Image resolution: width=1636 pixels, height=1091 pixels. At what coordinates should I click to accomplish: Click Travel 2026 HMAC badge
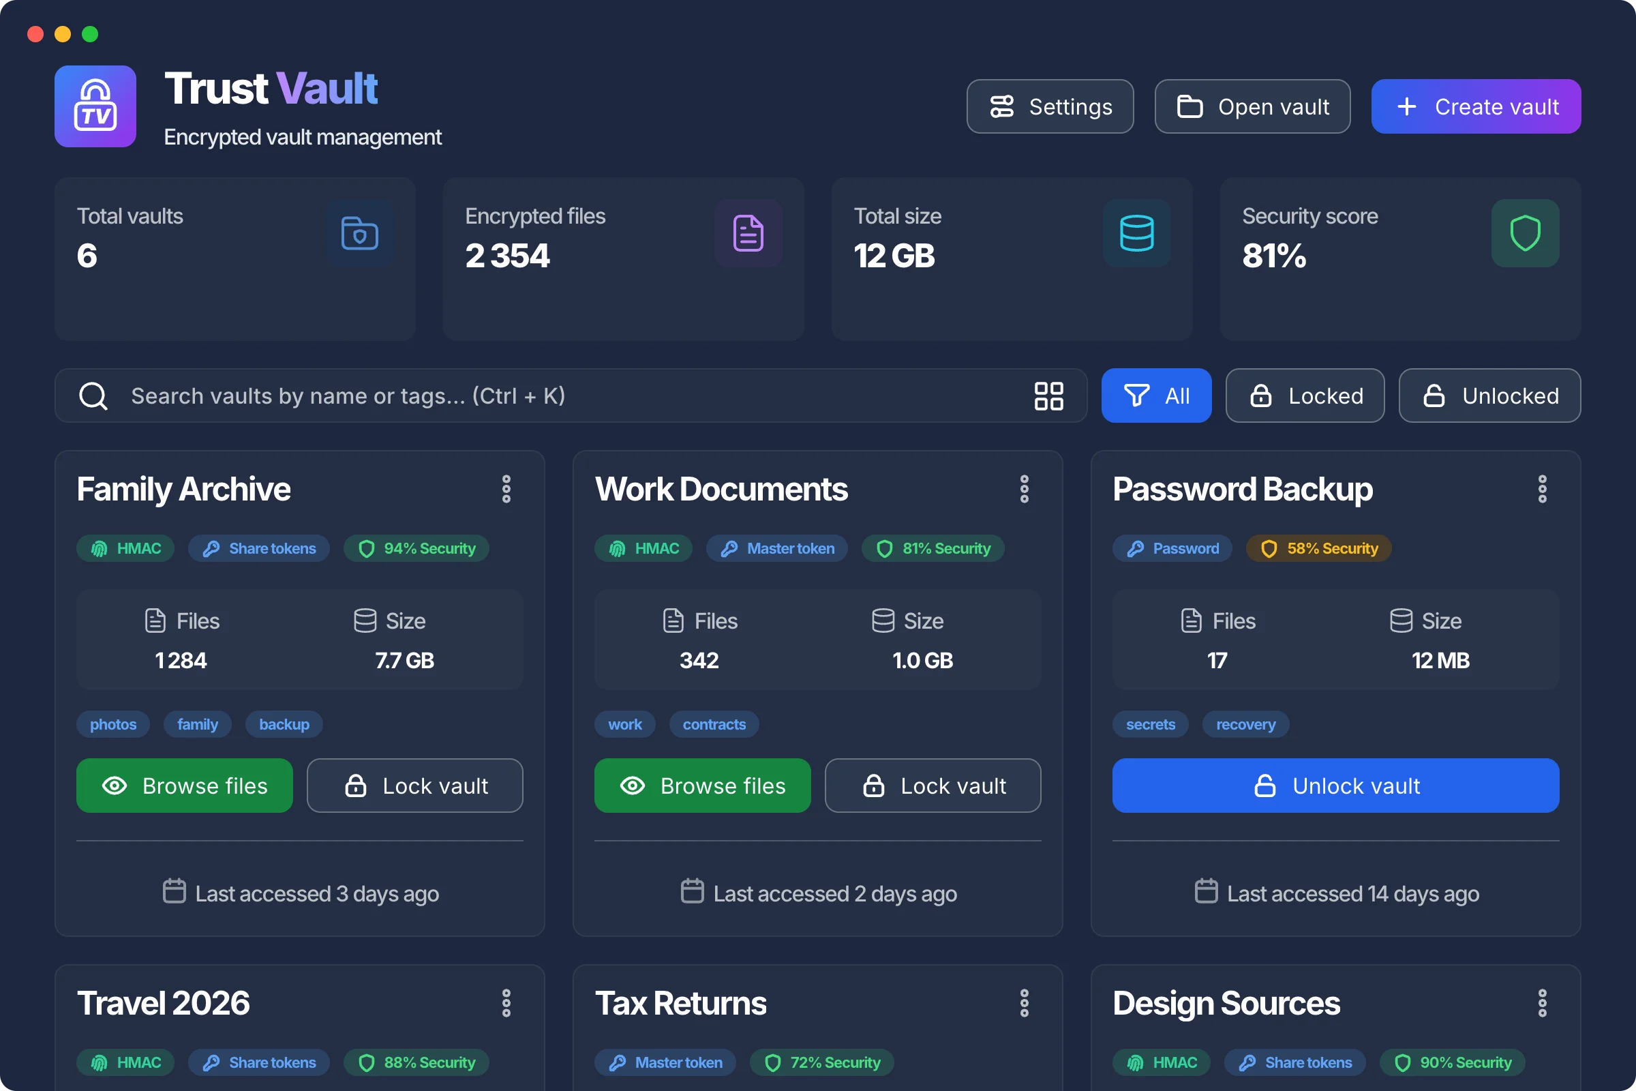click(125, 1063)
